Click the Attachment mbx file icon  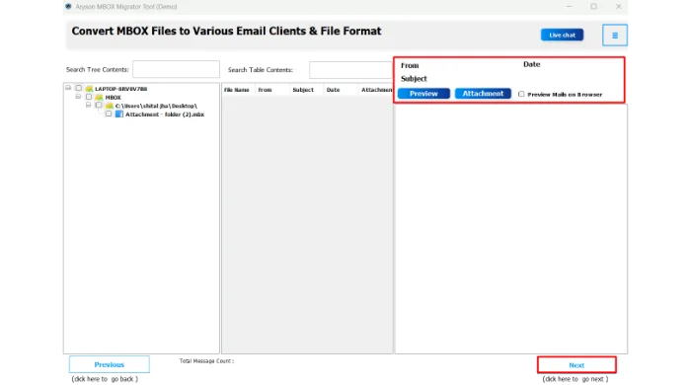[119, 115]
